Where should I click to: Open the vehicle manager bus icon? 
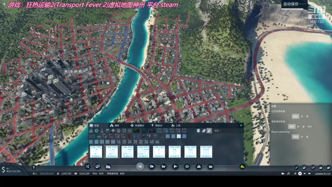coord(98,167)
